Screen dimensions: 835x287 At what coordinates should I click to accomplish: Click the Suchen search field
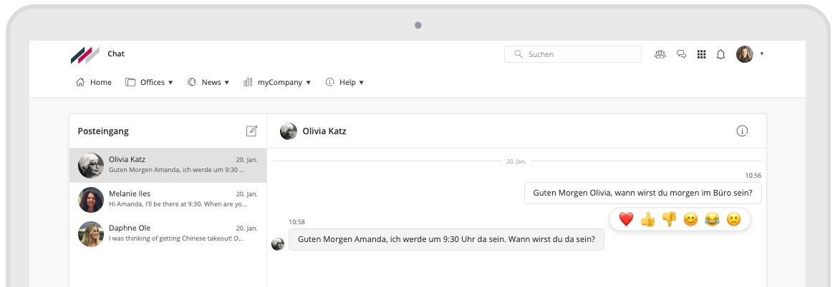coord(572,54)
